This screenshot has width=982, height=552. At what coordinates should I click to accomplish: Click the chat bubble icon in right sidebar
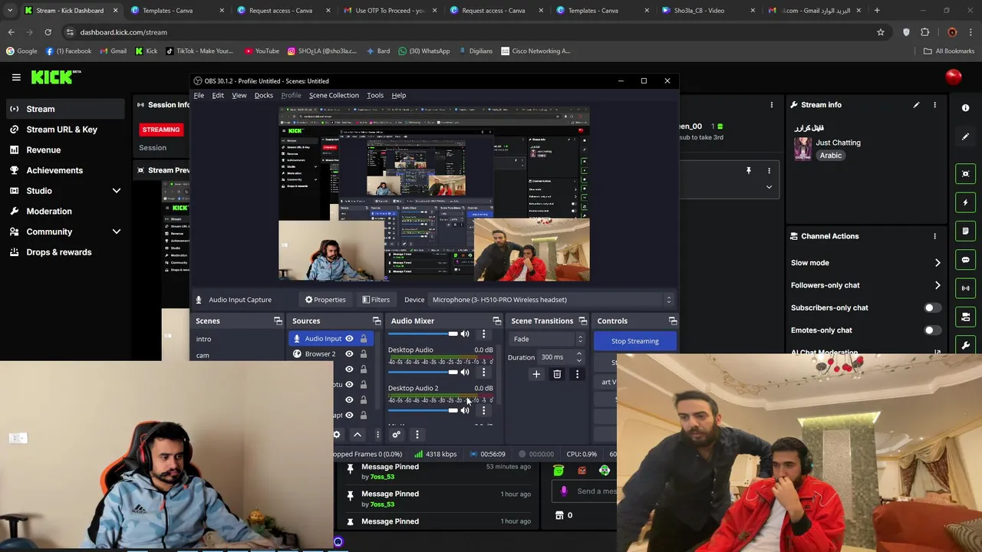click(x=966, y=260)
